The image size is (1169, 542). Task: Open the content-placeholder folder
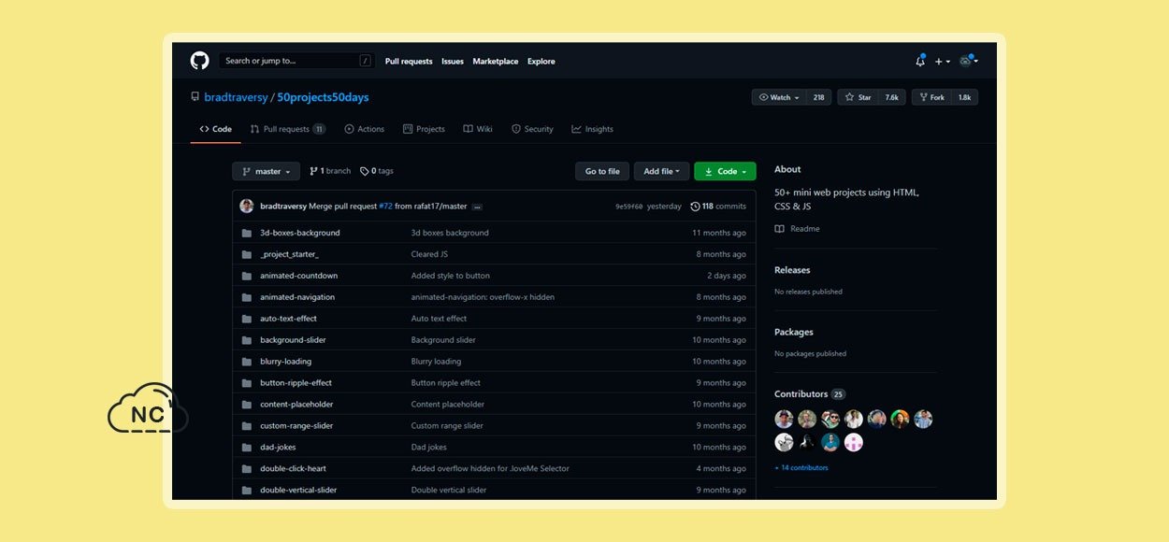(x=296, y=405)
